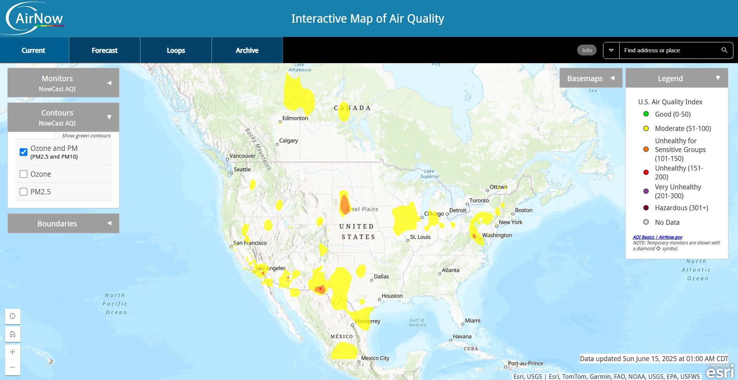Image resolution: width=738 pixels, height=380 pixels.
Task: Click the Miami city marker
Action: coord(463,324)
